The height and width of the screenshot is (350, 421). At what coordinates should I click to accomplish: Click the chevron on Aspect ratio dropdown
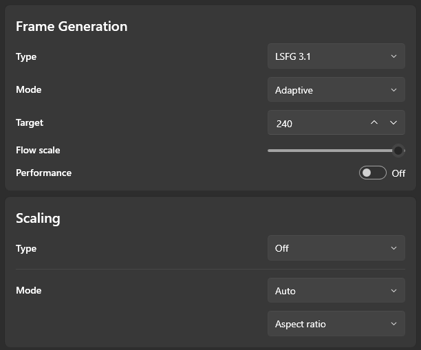tap(393, 324)
